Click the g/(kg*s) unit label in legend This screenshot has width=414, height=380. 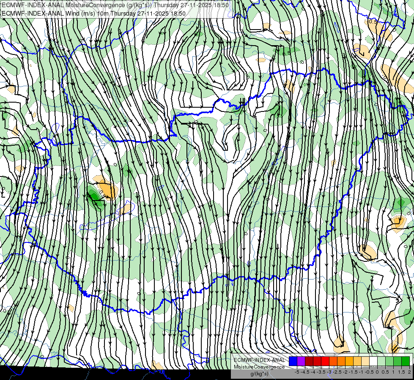point(259,374)
